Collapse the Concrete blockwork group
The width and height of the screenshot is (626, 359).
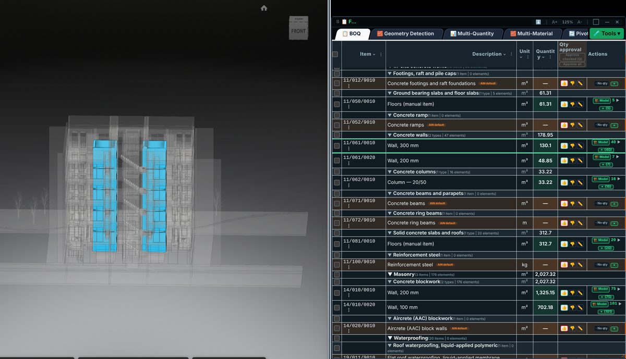coord(390,282)
